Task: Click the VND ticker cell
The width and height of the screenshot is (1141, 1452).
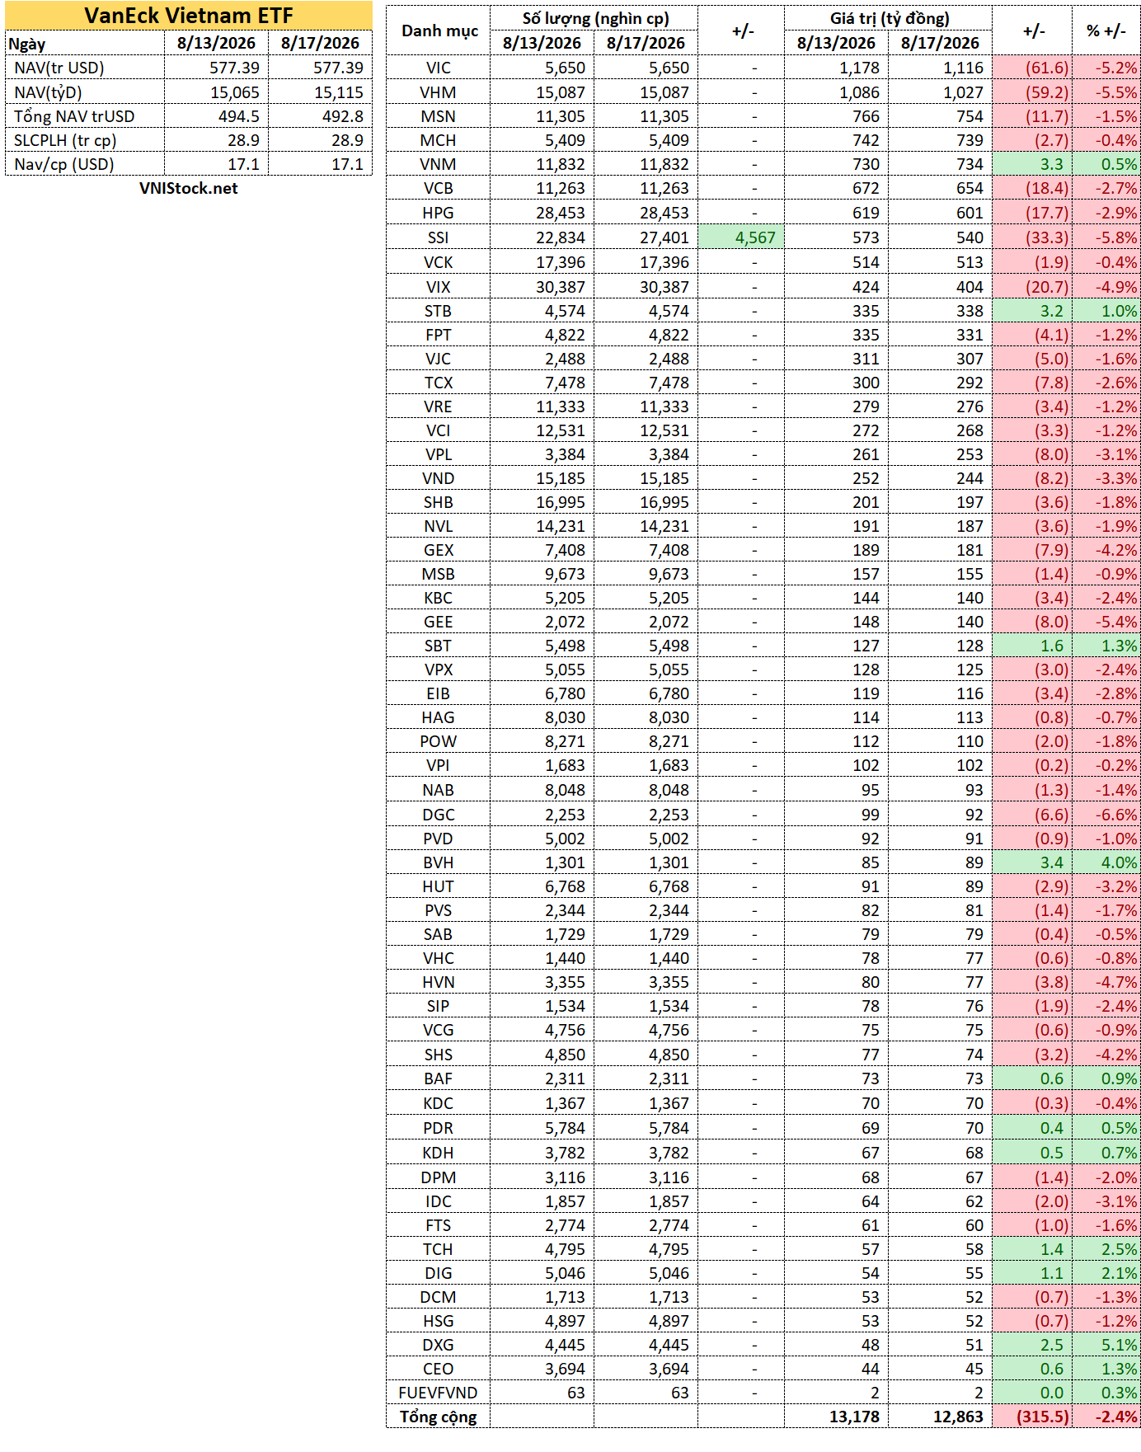Action: pyautogui.click(x=439, y=478)
